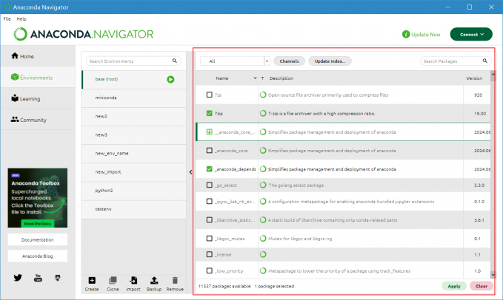This screenshot has width=503, height=300.
Task: Open the GitHub link icon
Action: pyautogui.click(x=58, y=278)
